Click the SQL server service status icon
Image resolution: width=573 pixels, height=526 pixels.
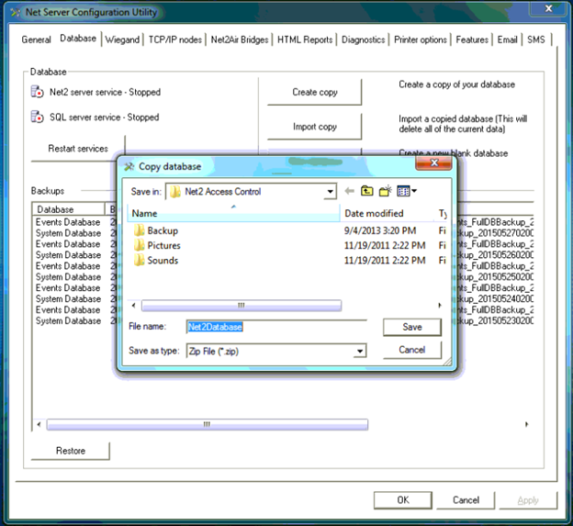(x=37, y=117)
